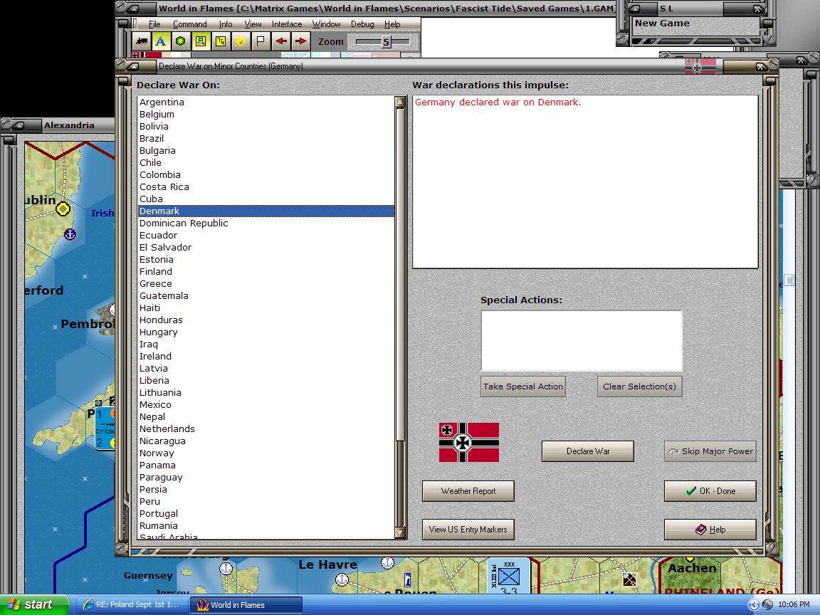820x615 pixels.
Task: Click country list scroll up arrow
Action: click(x=401, y=102)
